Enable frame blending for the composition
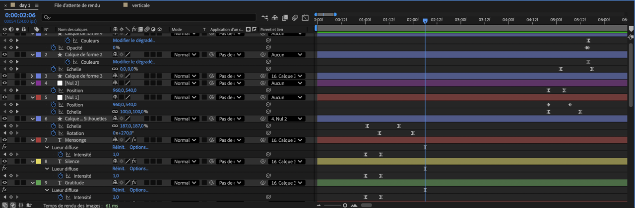 click(x=285, y=18)
